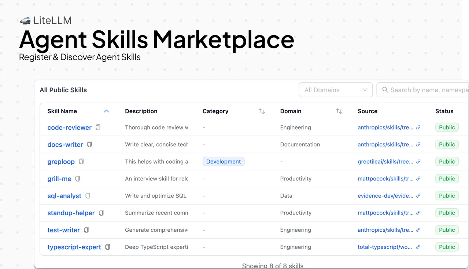
Task: Copy the docs-writer skill name
Action: [x=89, y=145]
